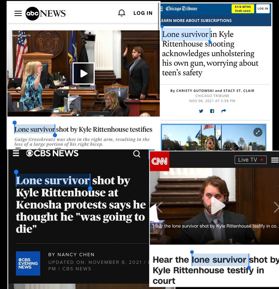Click the CBS News search magnifier

137,154
